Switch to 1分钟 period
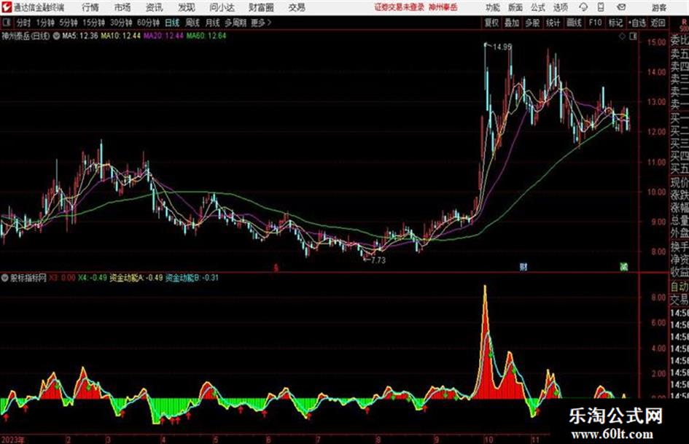The height and width of the screenshot is (444, 689). tap(45, 23)
